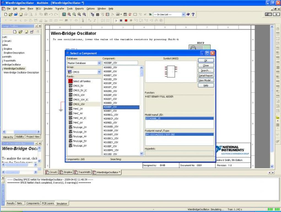Image resolution: width=281 pixels, height=212 pixels.
Task: Switch to the Project View tab
Action: pos(33,137)
